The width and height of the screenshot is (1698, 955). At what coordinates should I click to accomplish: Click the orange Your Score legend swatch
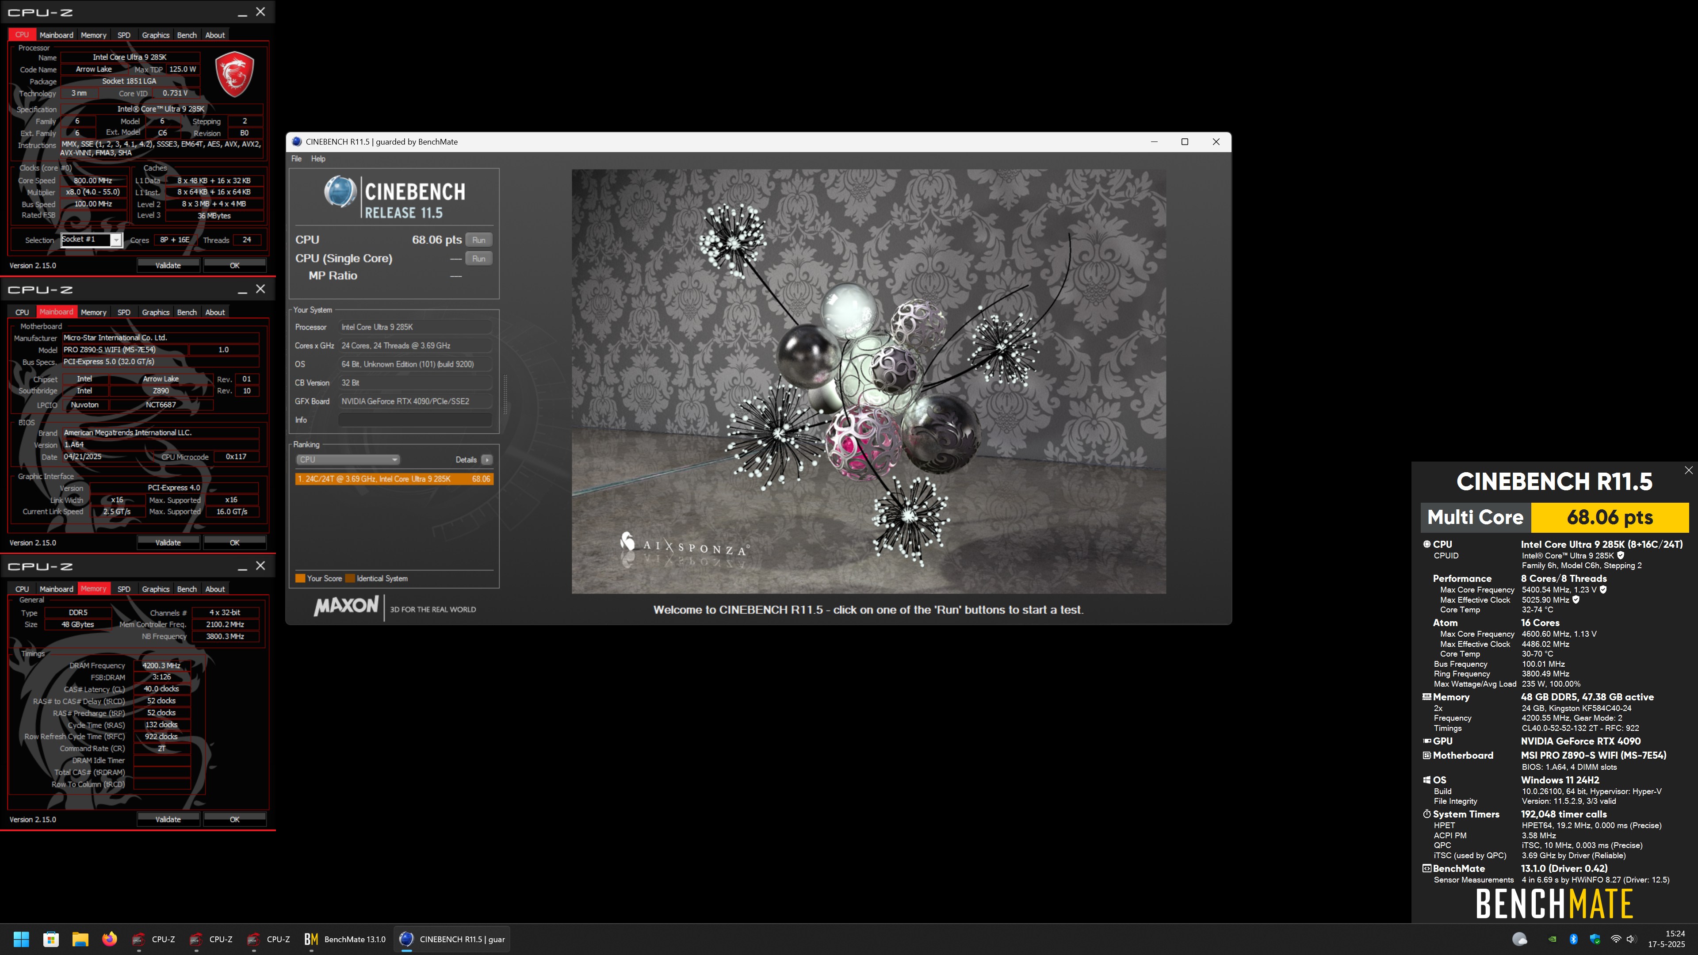click(300, 579)
